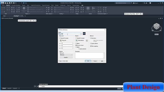Click the Open file icon in quick access toolbar
164x92 pixels.
[x=7, y=3]
